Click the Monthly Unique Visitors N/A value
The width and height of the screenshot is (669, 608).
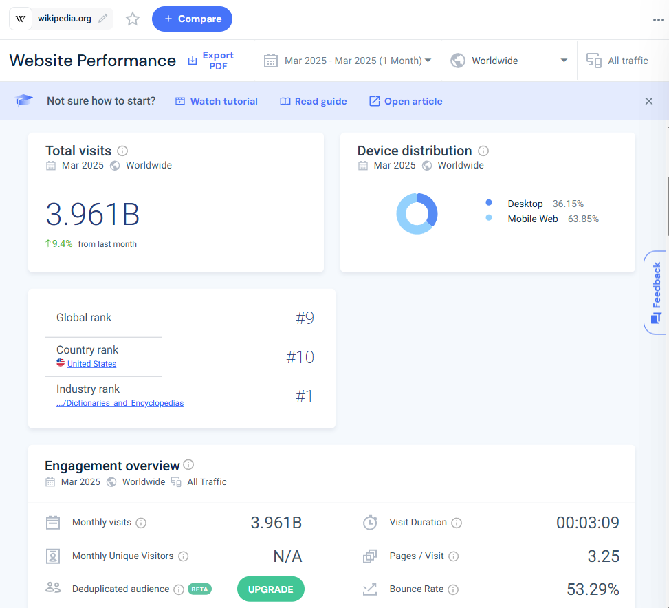(287, 556)
